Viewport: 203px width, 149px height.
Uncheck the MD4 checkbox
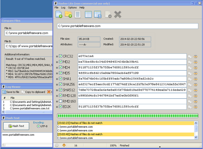point(60,67)
